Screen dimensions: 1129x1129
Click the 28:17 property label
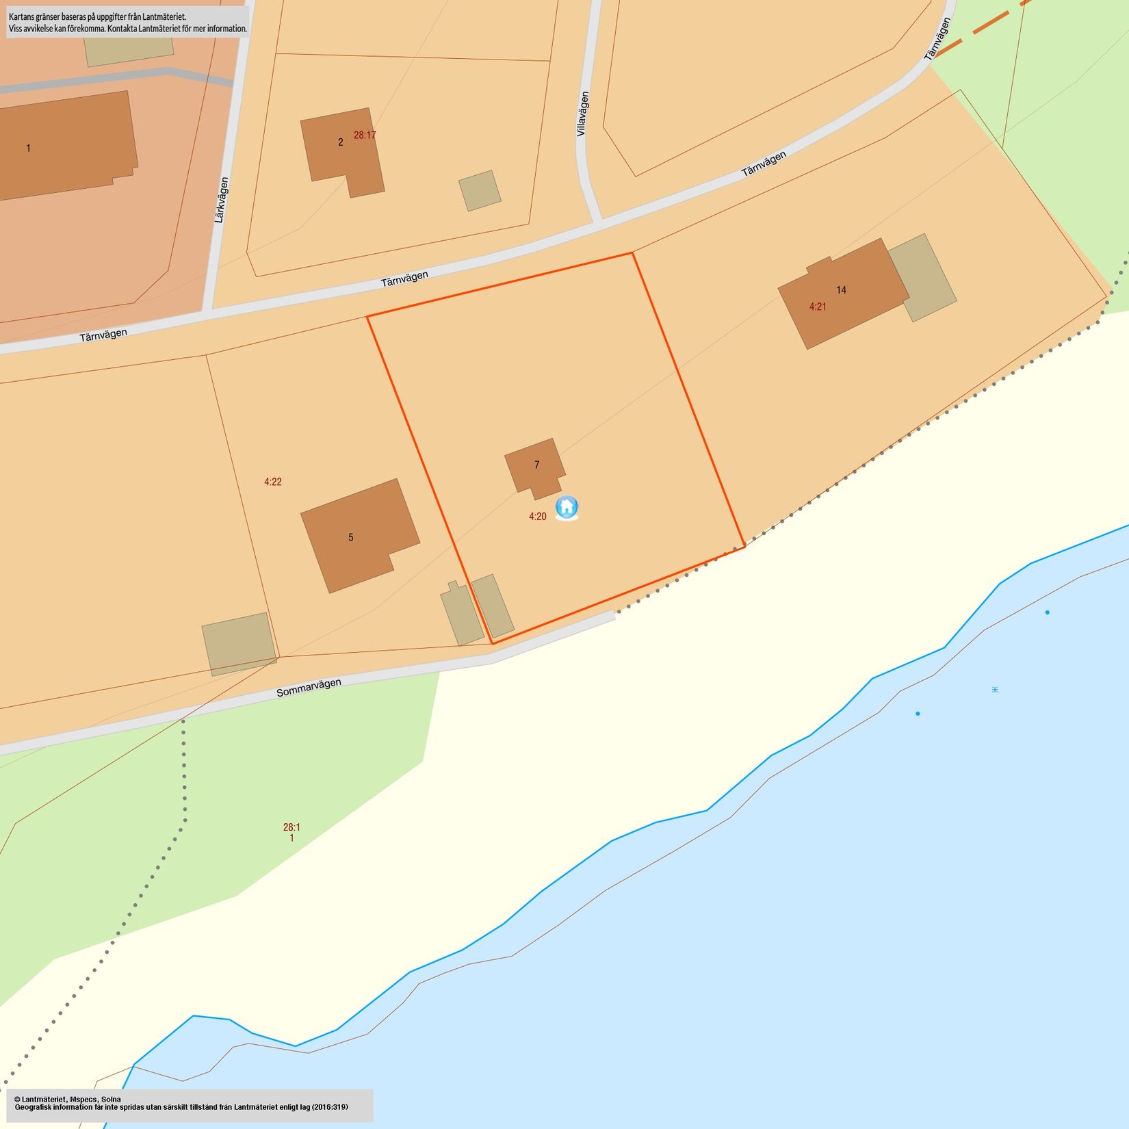pyautogui.click(x=365, y=135)
